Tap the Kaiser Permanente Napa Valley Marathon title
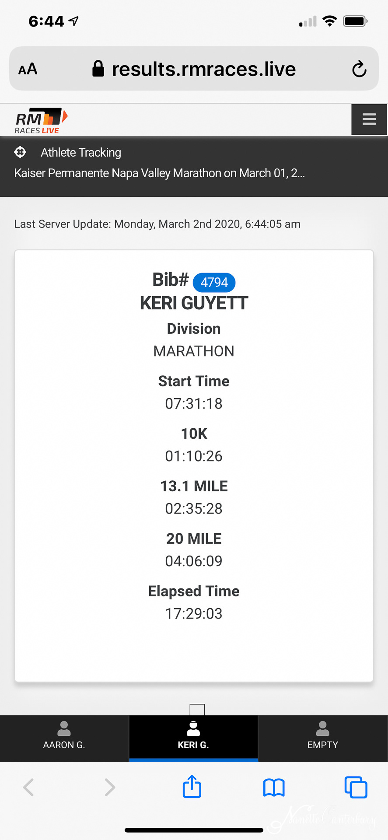Screen dimensions: 388x840 point(159,173)
